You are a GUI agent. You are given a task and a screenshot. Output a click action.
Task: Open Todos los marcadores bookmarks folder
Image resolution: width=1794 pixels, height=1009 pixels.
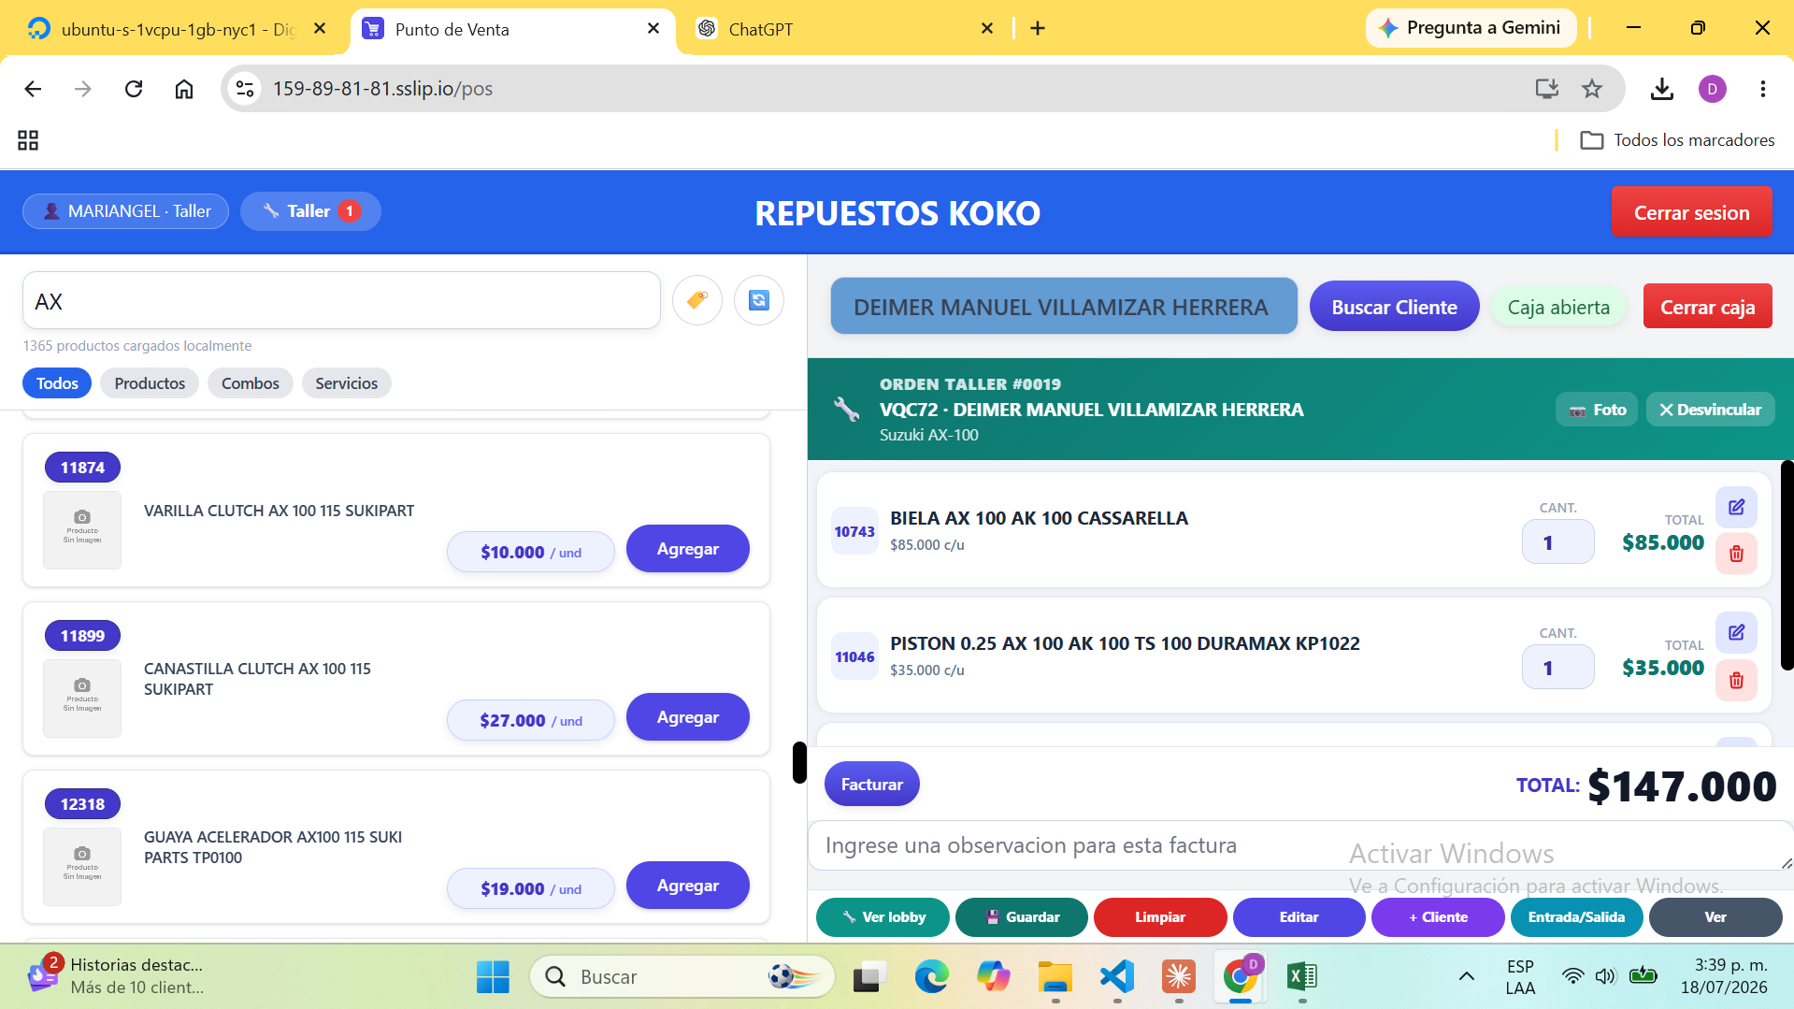[x=1677, y=140]
